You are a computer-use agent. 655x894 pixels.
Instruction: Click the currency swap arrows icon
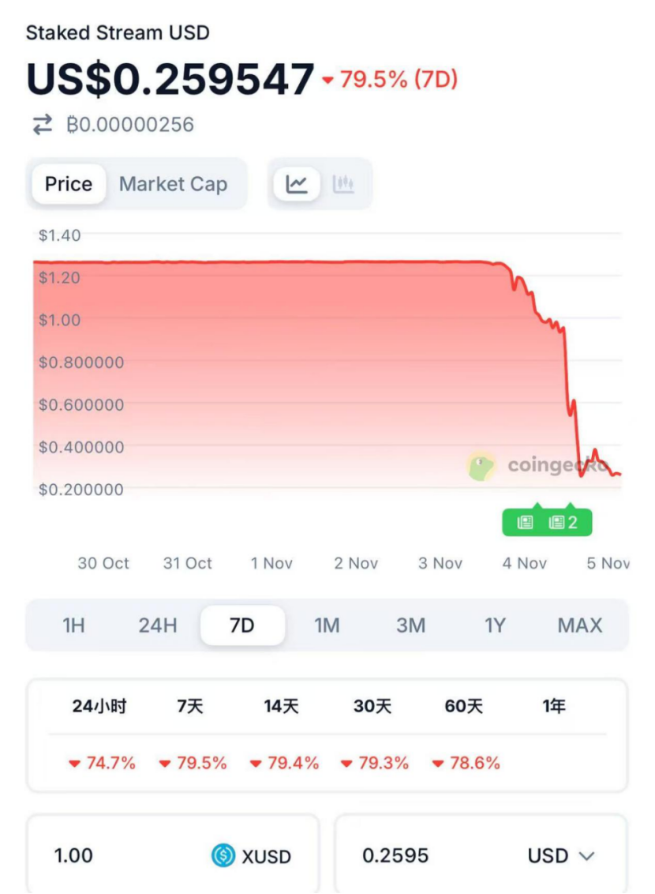coord(42,125)
